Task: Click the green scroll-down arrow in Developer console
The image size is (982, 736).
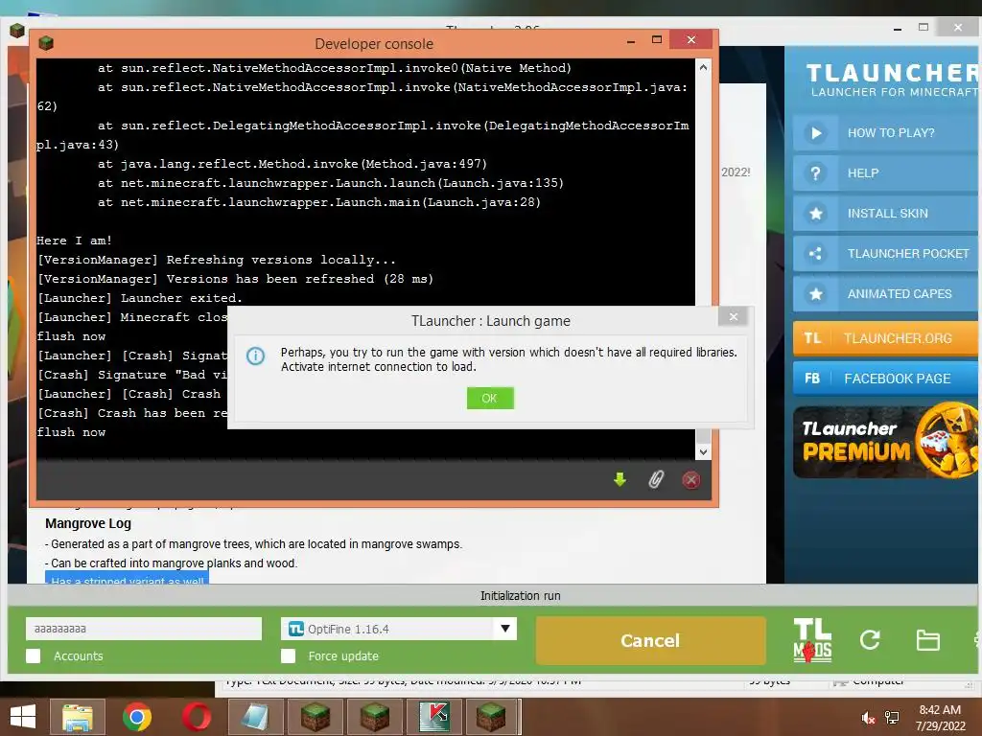Action: 620,480
